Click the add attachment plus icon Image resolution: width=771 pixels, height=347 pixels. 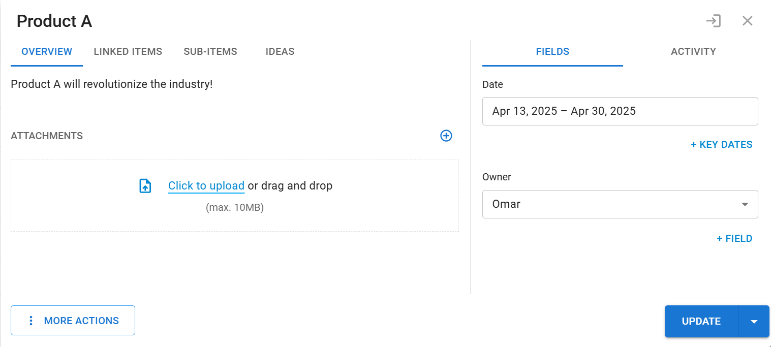click(x=446, y=136)
